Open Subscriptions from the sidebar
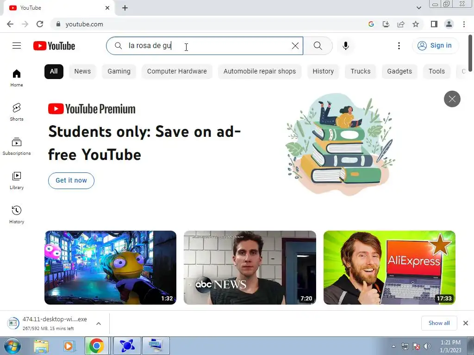The height and width of the screenshot is (355, 474). [17, 147]
